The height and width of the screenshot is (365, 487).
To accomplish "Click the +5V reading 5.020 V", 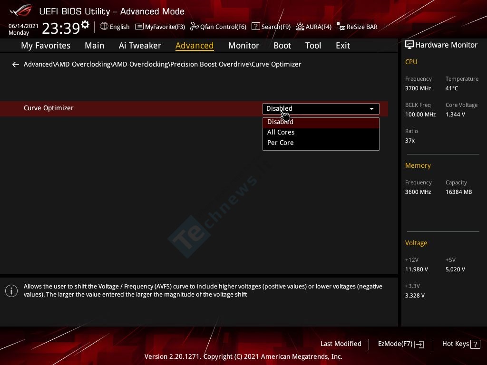I will point(455,269).
